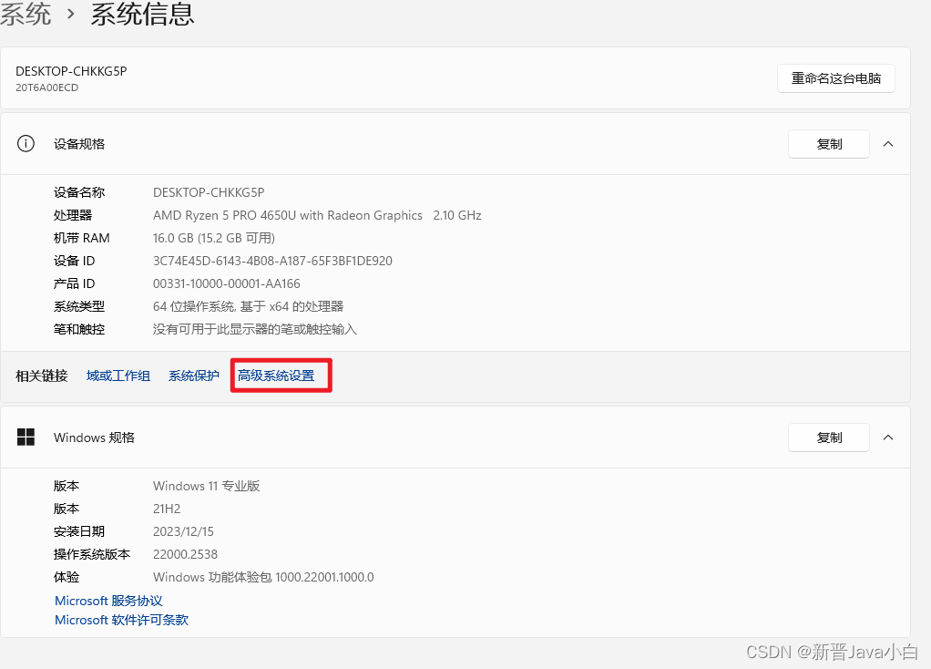The image size is (931, 669).
Task: Click the 处理器 label
Action: [73, 215]
